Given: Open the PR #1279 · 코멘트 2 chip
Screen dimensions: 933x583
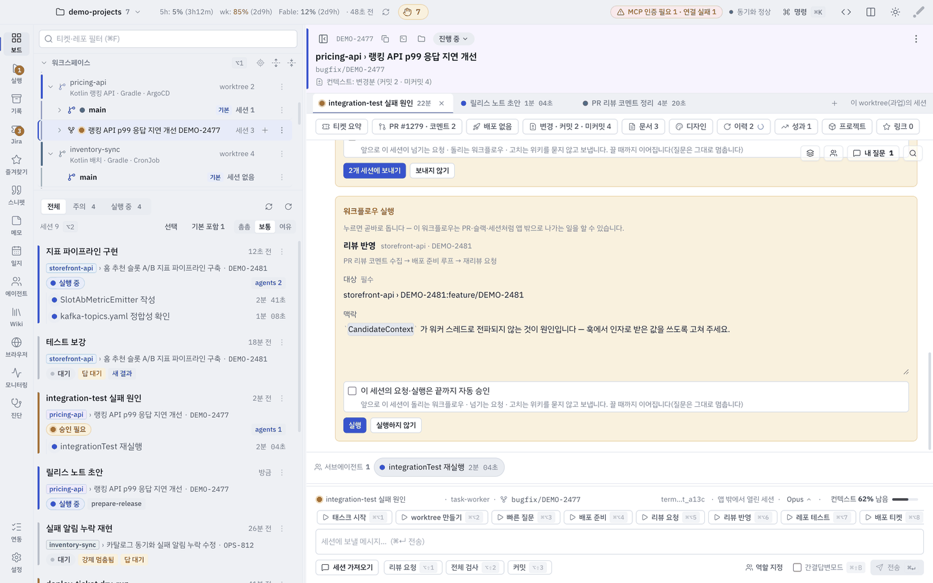Looking at the screenshot, I should tap(418, 126).
